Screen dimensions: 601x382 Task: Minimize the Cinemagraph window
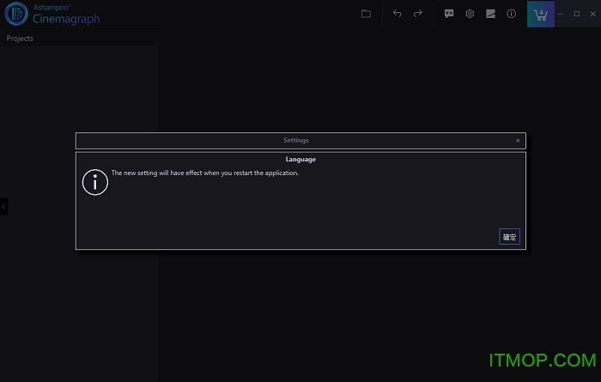pos(560,14)
